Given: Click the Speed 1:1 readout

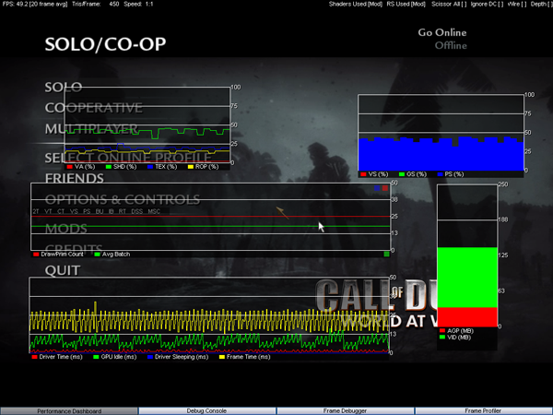Looking at the screenshot, I should 138,5.
